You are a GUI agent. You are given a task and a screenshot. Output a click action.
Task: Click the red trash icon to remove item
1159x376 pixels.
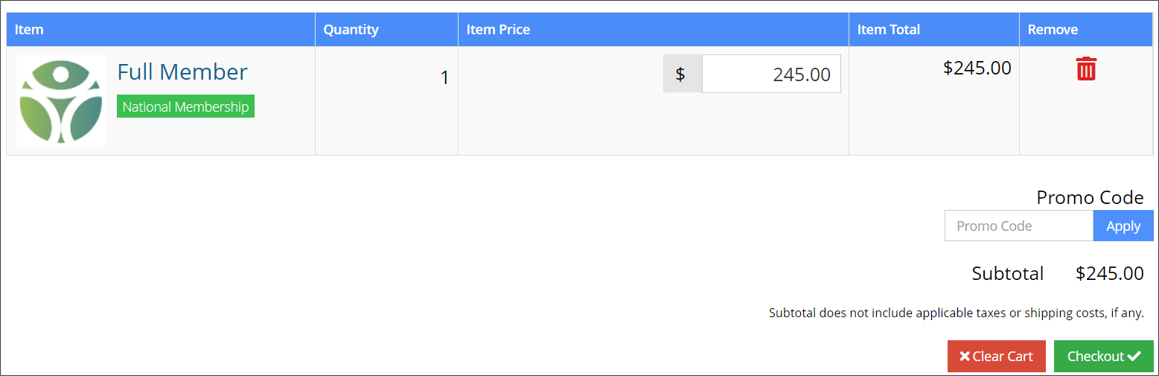(x=1086, y=68)
